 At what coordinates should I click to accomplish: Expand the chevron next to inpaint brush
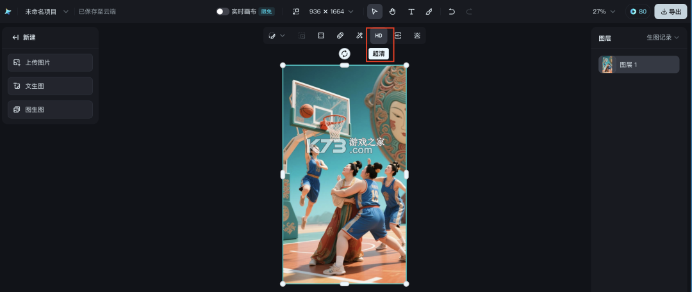click(283, 36)
